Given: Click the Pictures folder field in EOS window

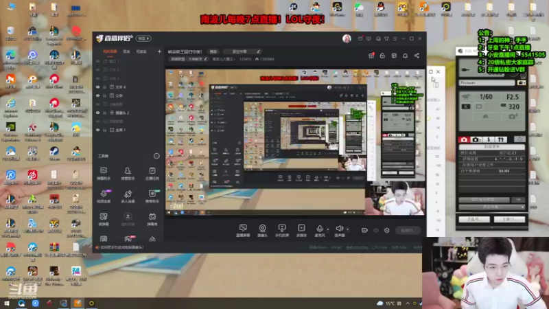Looking at the screenshot, I should tap(487, 82).
